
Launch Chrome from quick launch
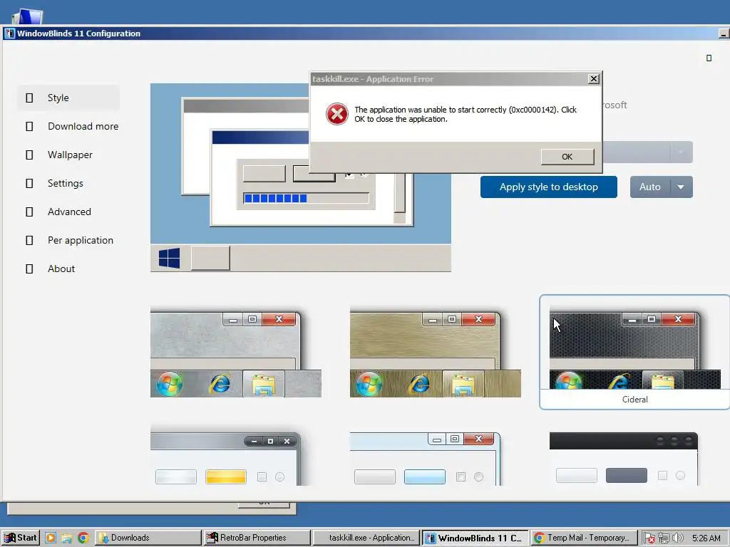pos(83,538)
